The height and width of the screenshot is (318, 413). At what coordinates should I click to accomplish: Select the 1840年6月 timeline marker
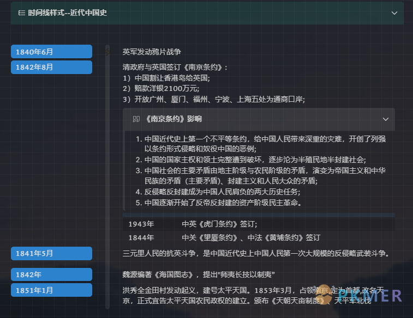point(51,52)
